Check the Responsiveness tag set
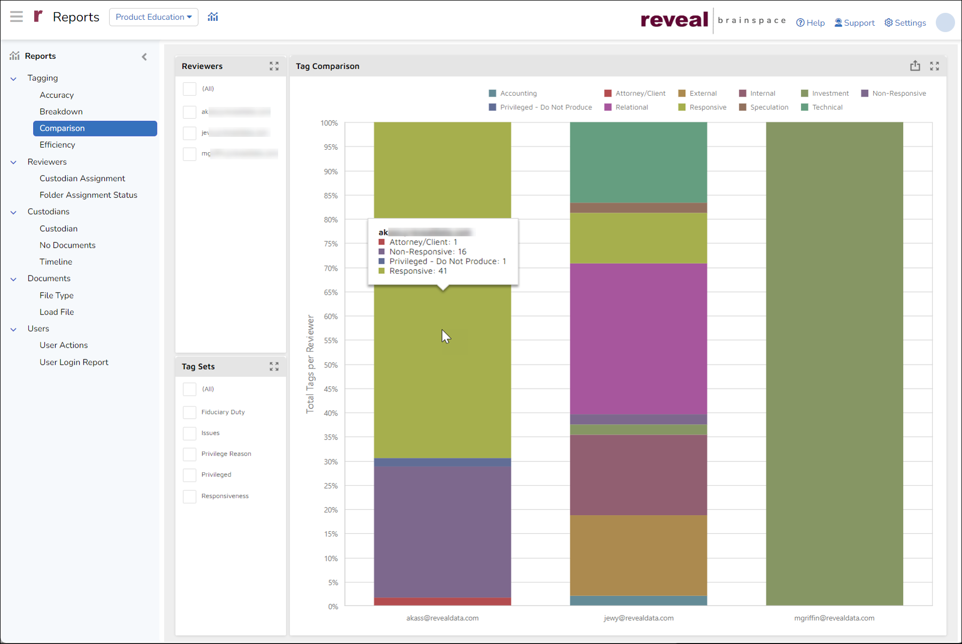Image resolution: width=962 pixels, height=644 pixels. point(189,496)
